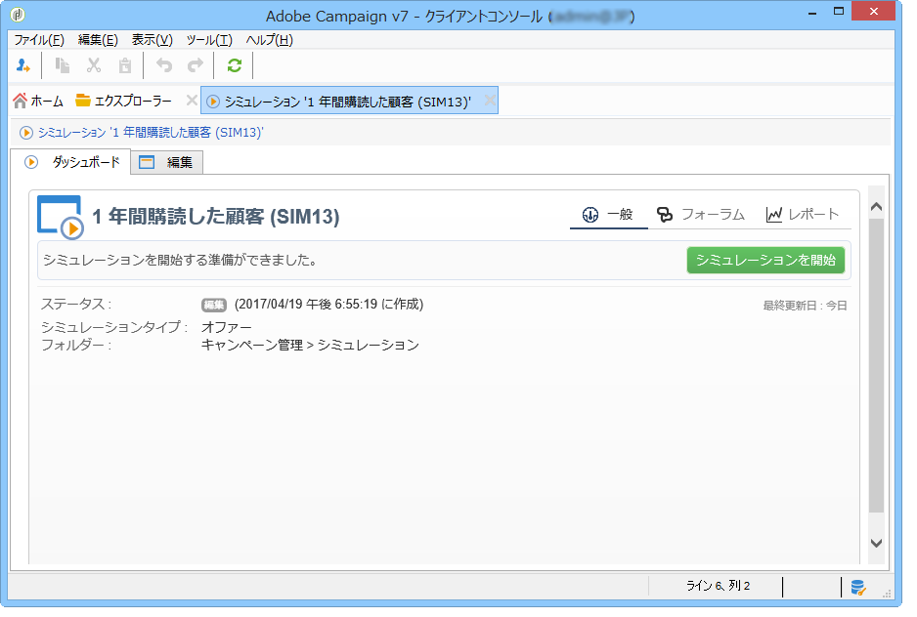This screenshot has height=617, width=917.
Task: Click the paste clipboard toolbar icon
Action: click(125, 65)
